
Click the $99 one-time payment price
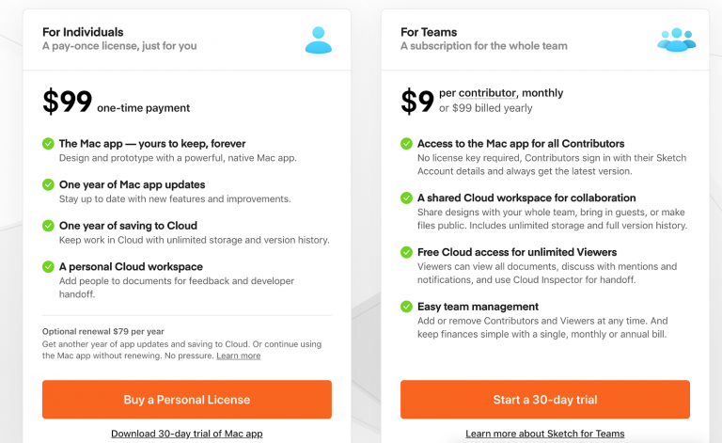[x=68, y=103]
